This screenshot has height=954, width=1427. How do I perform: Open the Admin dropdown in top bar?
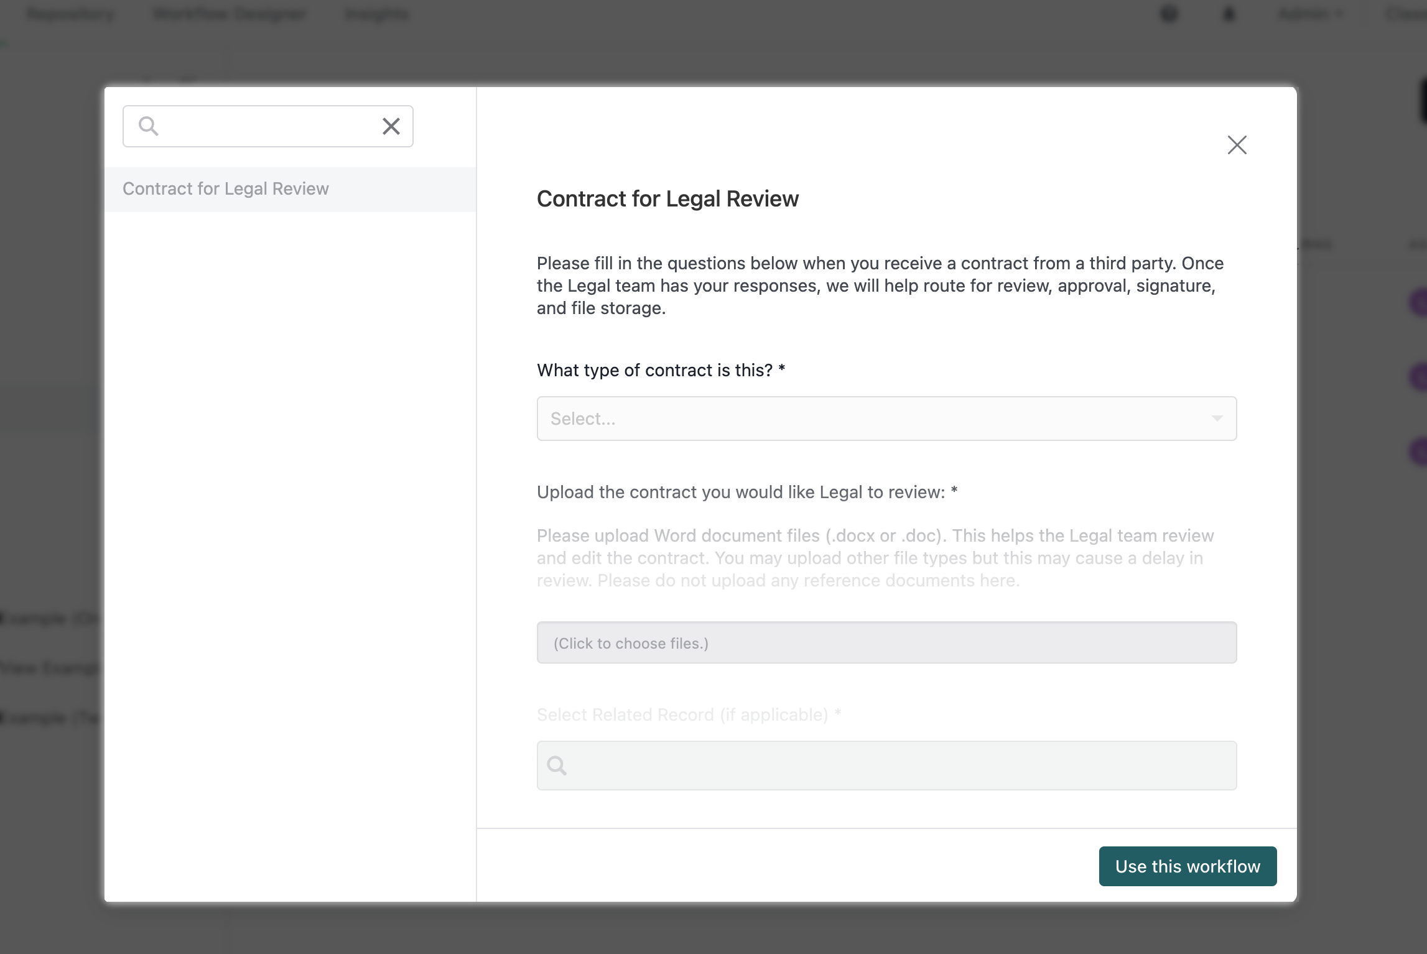tap(1311, 14)
